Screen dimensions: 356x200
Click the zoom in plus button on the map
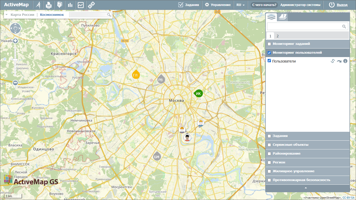click(15, 41)
